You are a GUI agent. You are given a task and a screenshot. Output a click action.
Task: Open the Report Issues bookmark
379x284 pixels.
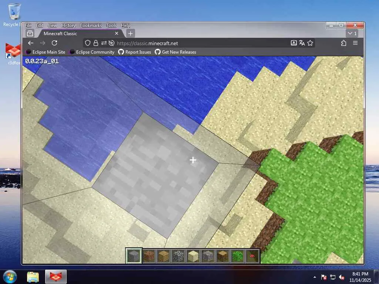pos(135,52)
